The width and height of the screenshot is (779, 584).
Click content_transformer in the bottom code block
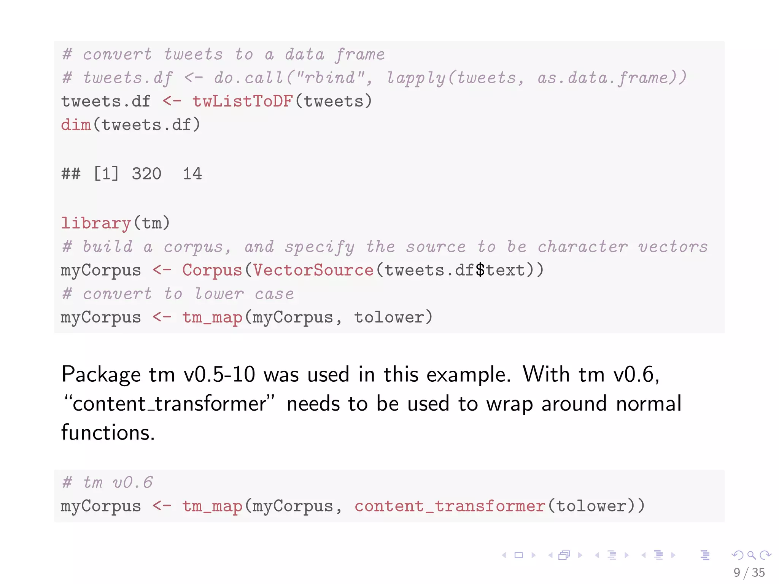coord(450,506)
